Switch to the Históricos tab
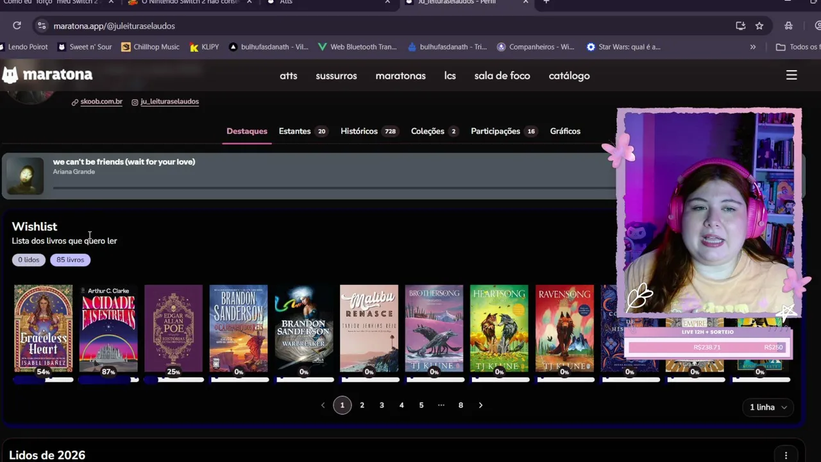The height and width of the screenshot is (462, 821). (369, 131)
